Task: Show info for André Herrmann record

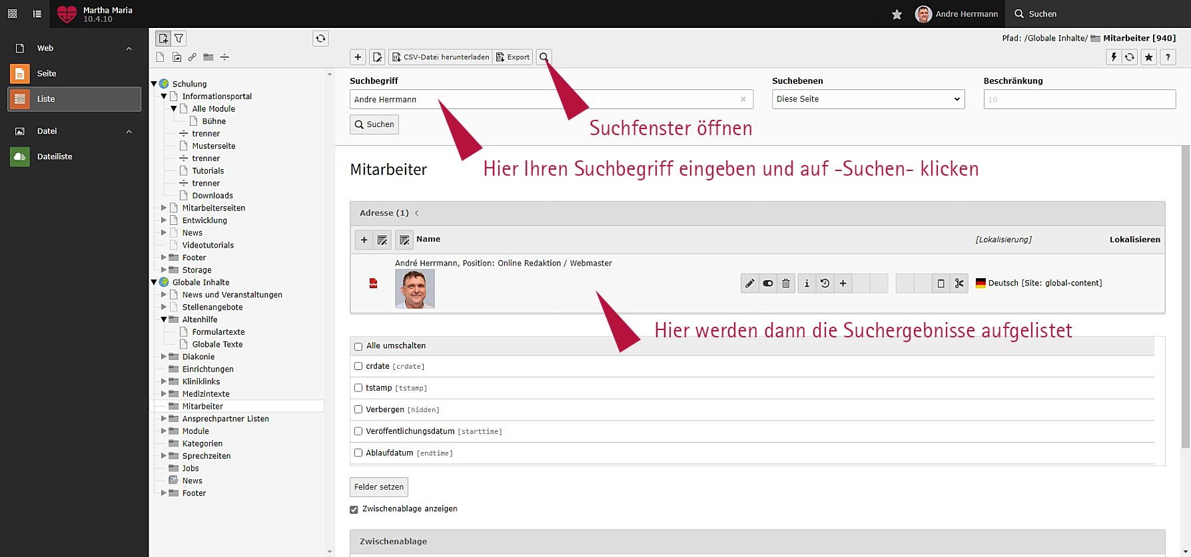Action: [807, 283]
